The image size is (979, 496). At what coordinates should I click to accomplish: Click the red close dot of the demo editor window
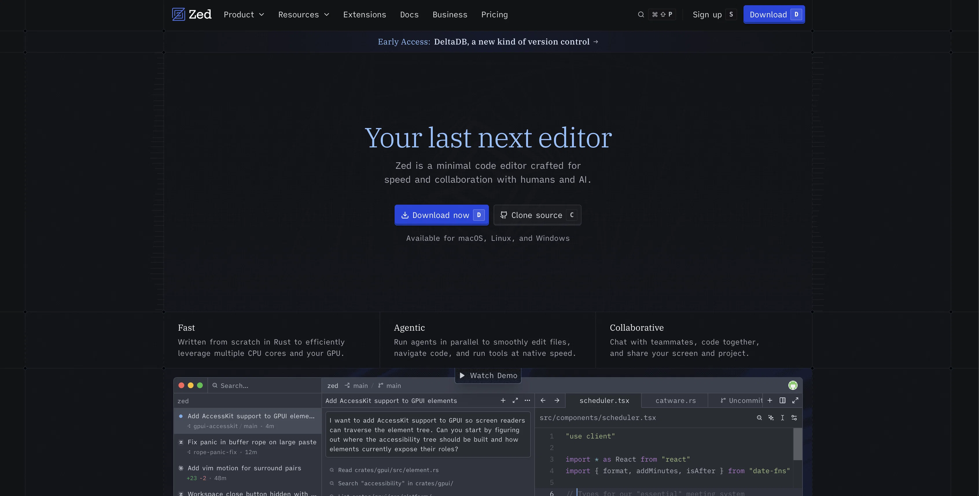point(181,386)
